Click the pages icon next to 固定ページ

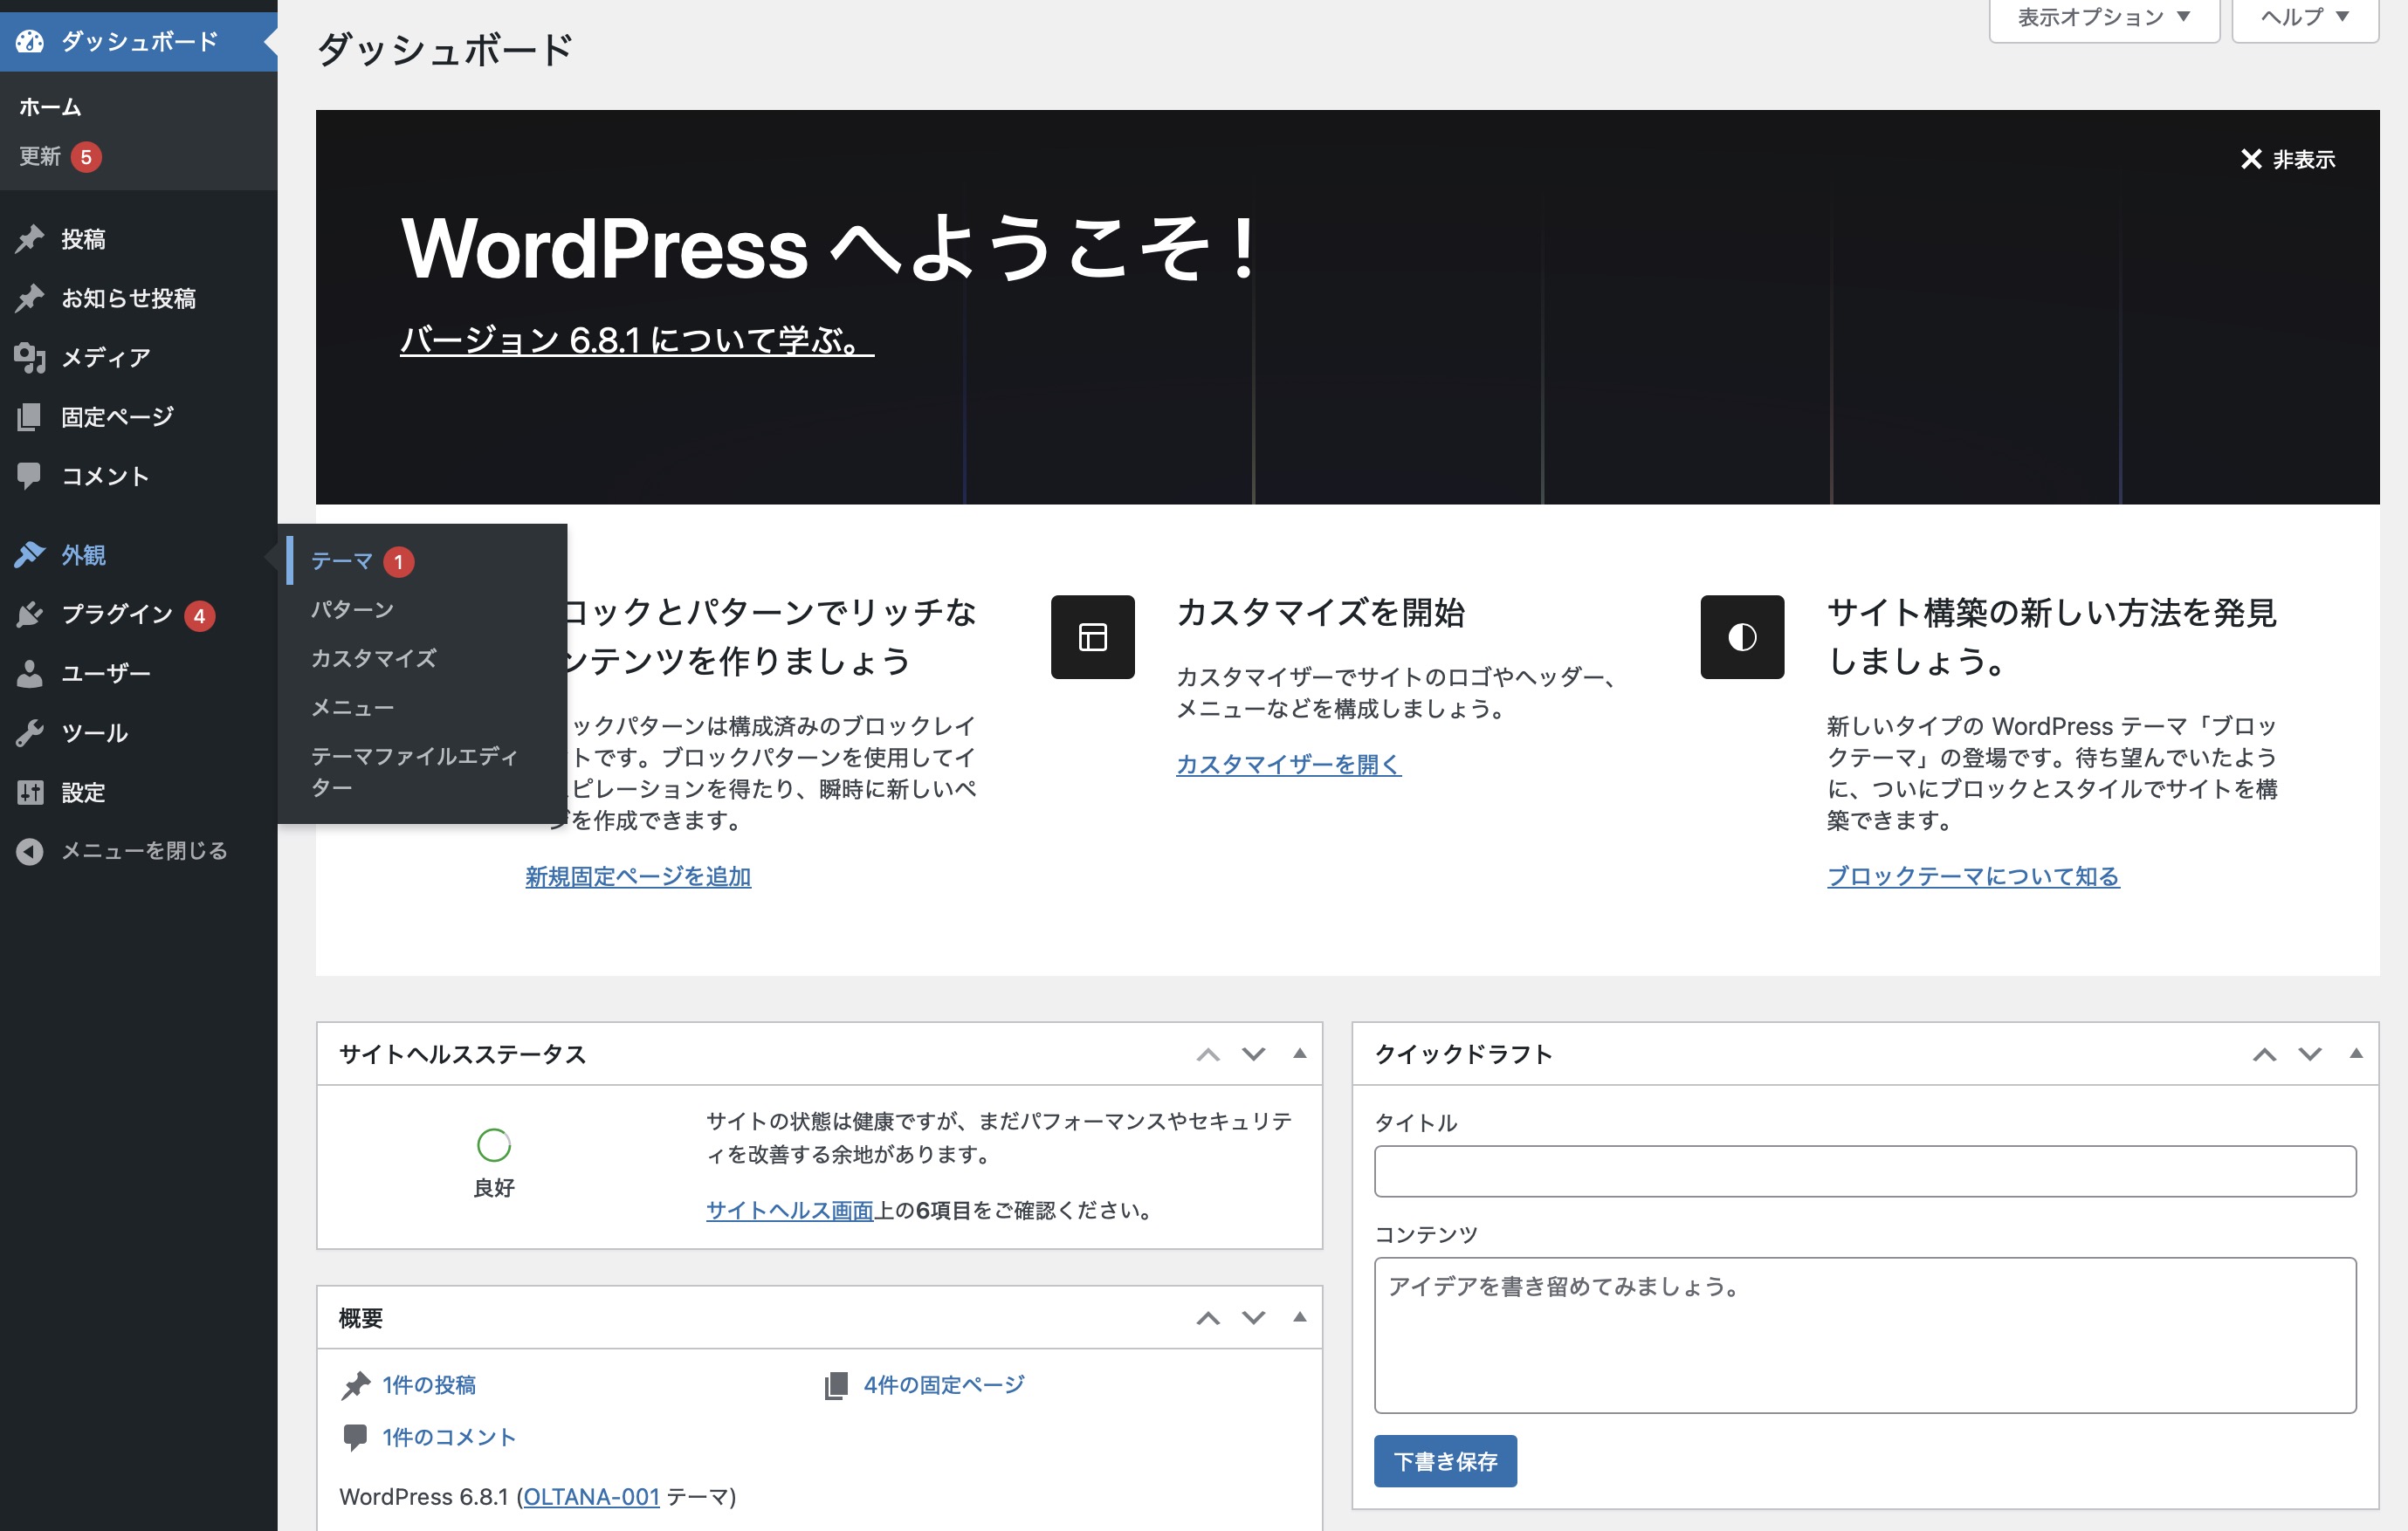[30, 416]
